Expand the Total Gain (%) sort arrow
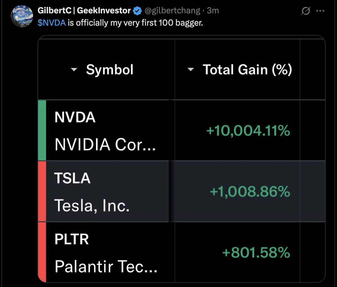This screenshot has width=337, height=287. pos(190,70)
